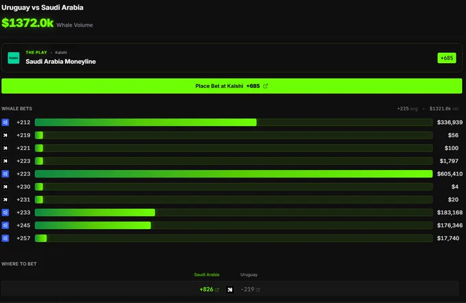Click the $336,939 bet amount
The height and width of the screenshot is (303, 466).
pos(450,122)
